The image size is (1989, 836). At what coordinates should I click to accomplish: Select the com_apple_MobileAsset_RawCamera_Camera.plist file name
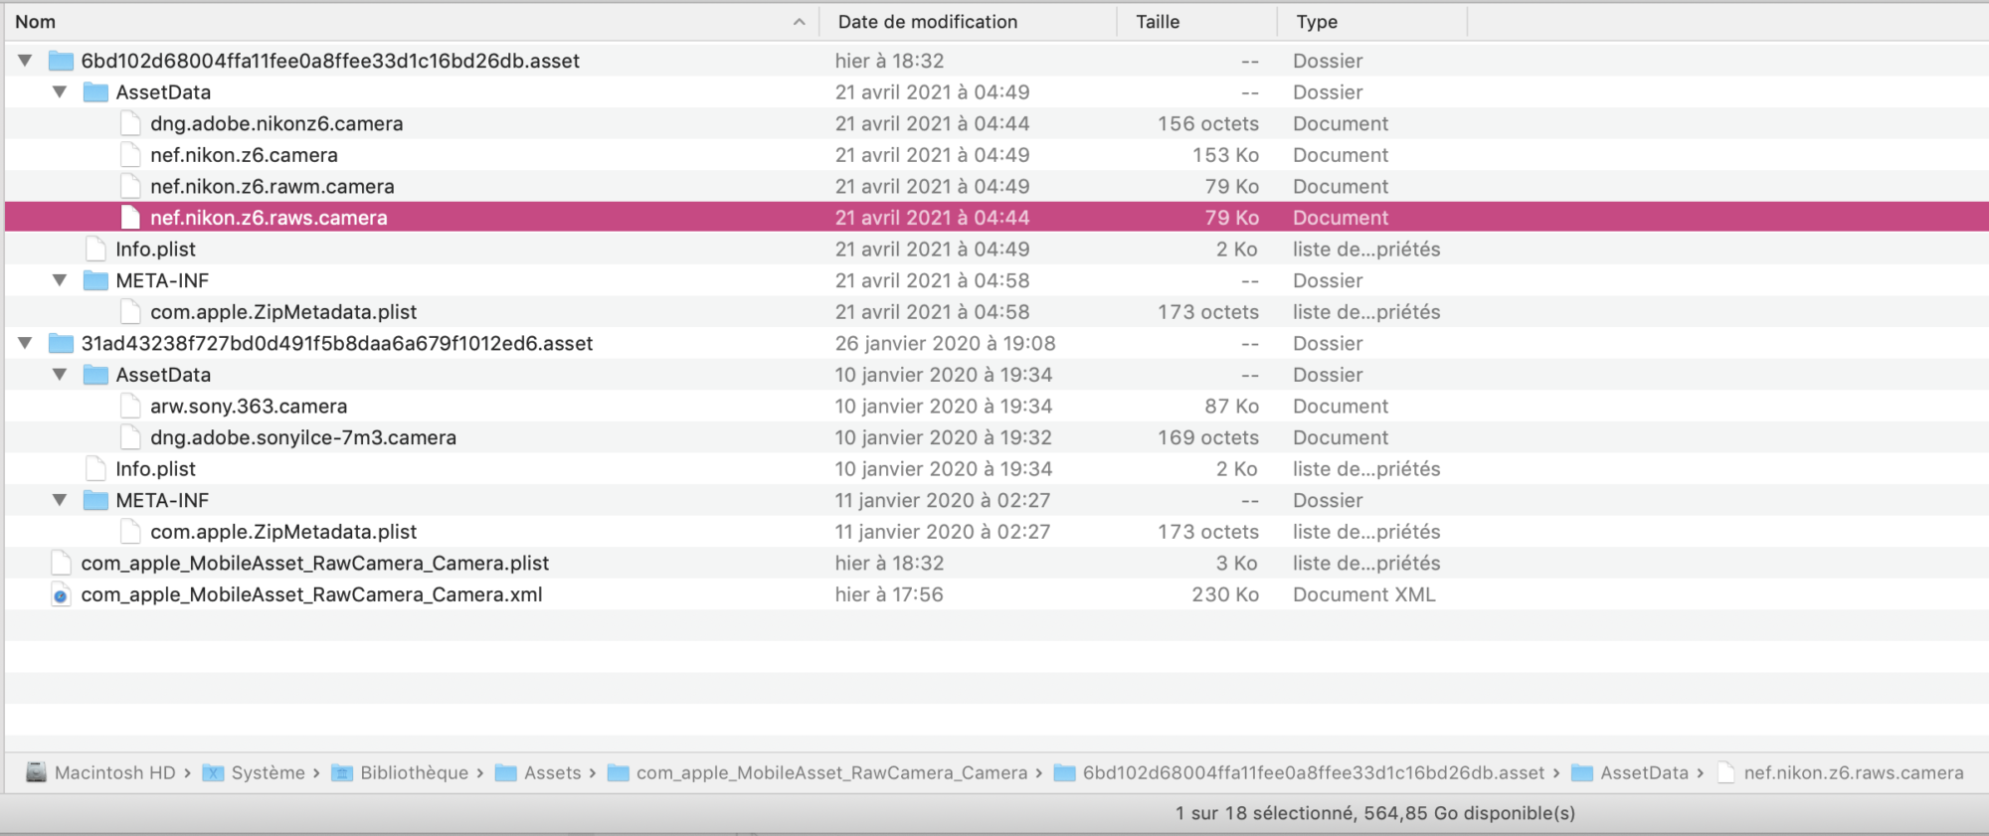[x=314, y=563]
